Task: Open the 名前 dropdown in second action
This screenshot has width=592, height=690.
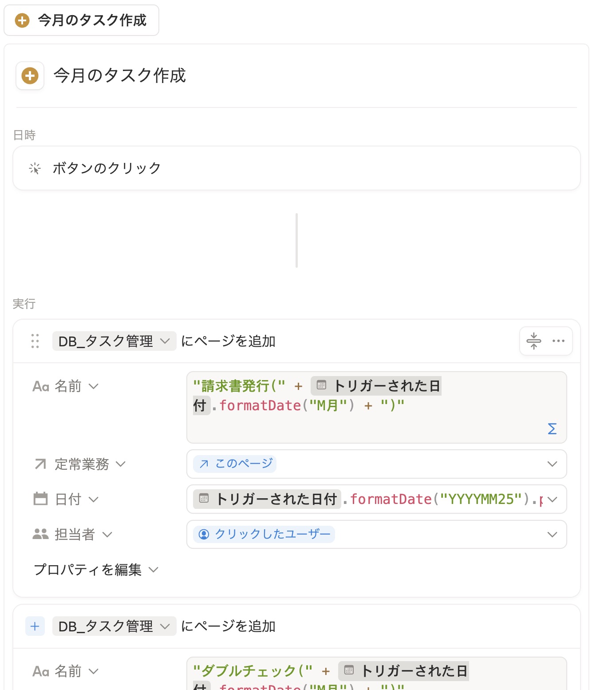Action: (65, 671)
